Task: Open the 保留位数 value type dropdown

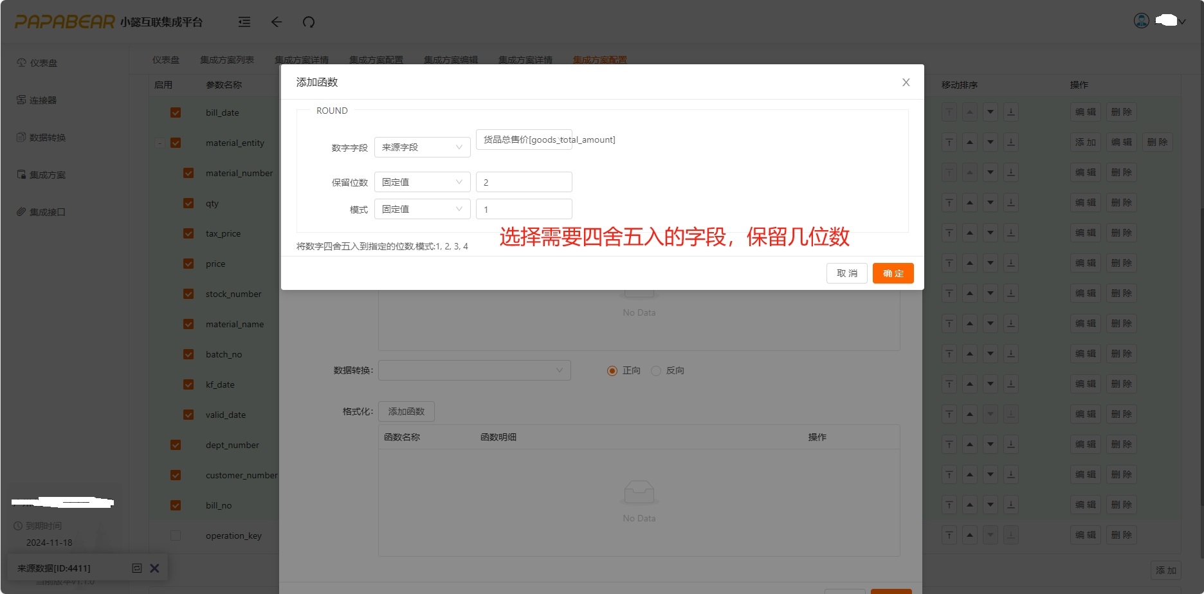Action: tap(422, 182)
